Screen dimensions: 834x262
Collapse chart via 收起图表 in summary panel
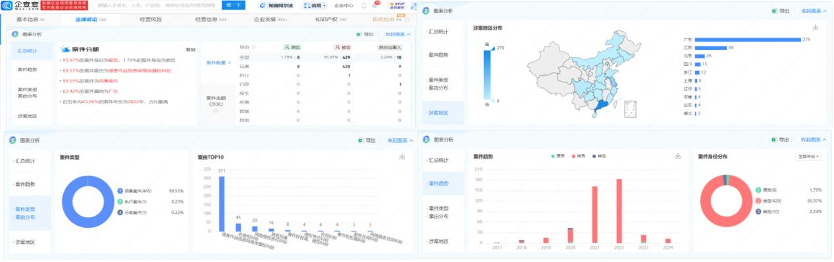(398, 34)
